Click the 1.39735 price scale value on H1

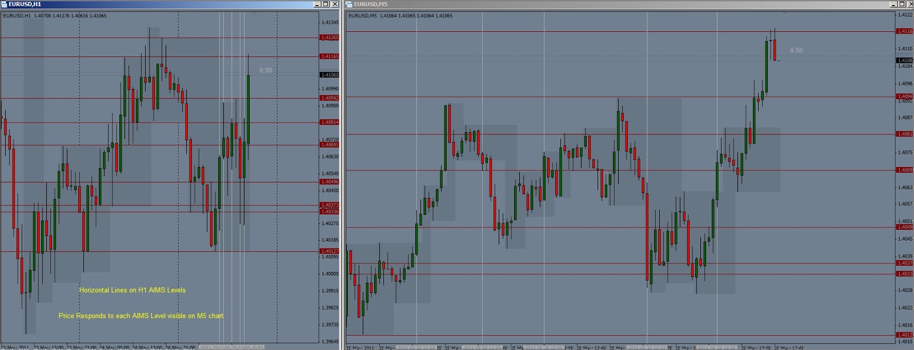click(x=330, y=324)
